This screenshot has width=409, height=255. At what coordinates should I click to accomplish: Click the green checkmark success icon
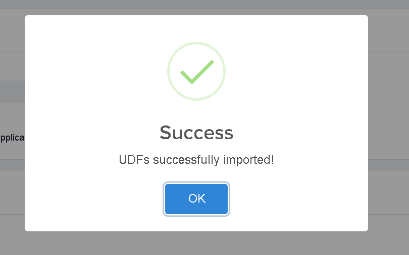tap(197, 72)
